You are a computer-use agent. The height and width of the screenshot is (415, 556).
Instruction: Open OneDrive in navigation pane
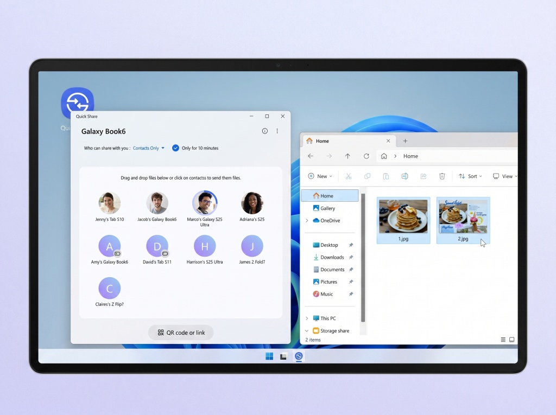tap(326, 220)
